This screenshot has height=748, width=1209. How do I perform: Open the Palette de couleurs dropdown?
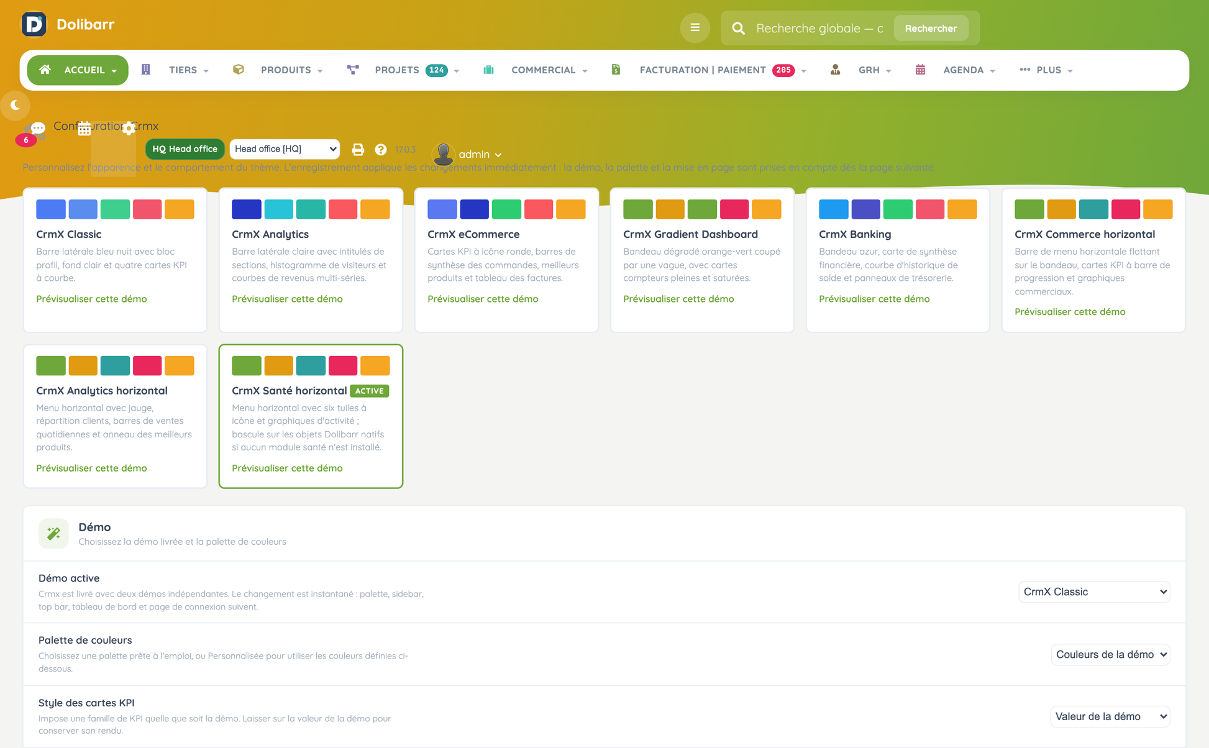click(1110, 654)
